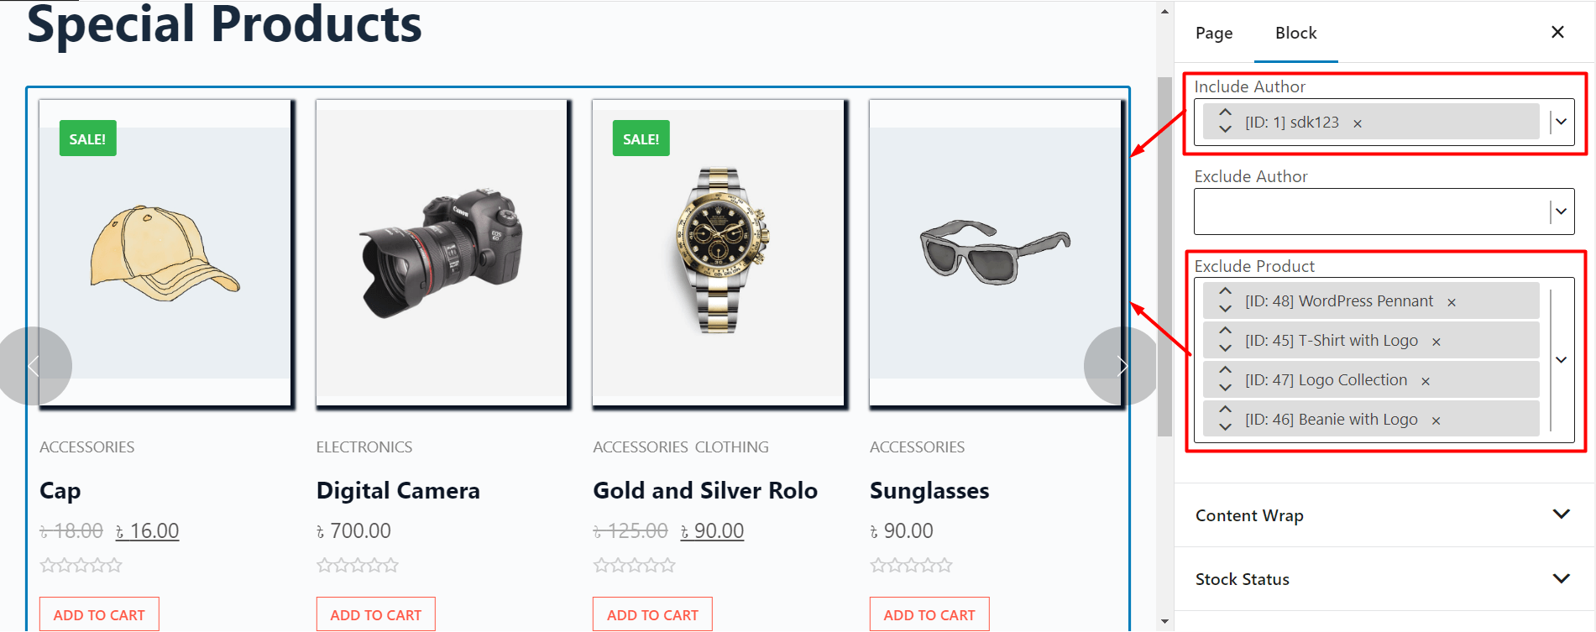Switch to the Page tab
Image resolution: width=1596 pixels, height=632 pixels.
(x=1212, y=33)
